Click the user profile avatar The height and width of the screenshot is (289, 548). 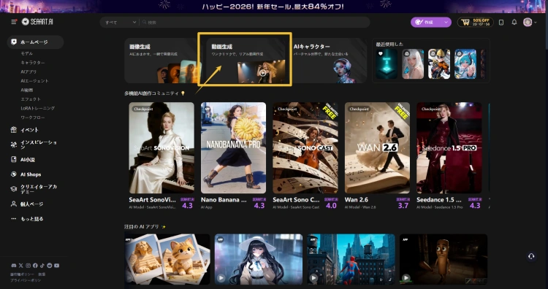pyautogui.click(x=528, y=22)
